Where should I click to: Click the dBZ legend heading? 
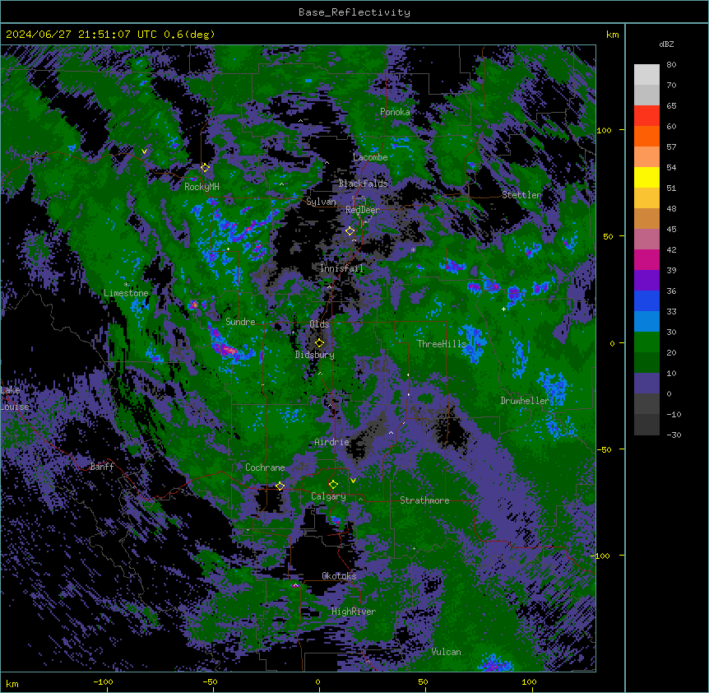666,44
